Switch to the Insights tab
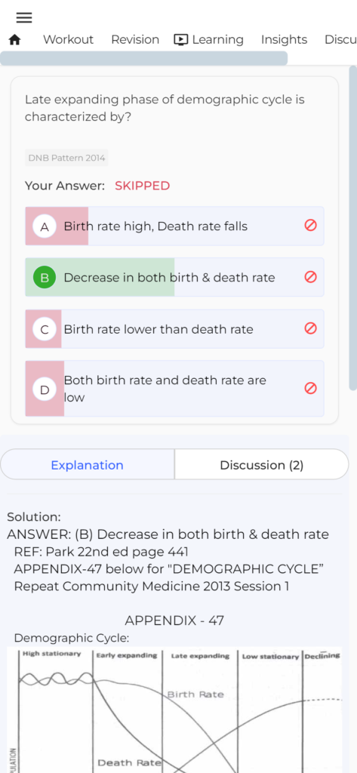The image size is (357, 773). (284, 39)
